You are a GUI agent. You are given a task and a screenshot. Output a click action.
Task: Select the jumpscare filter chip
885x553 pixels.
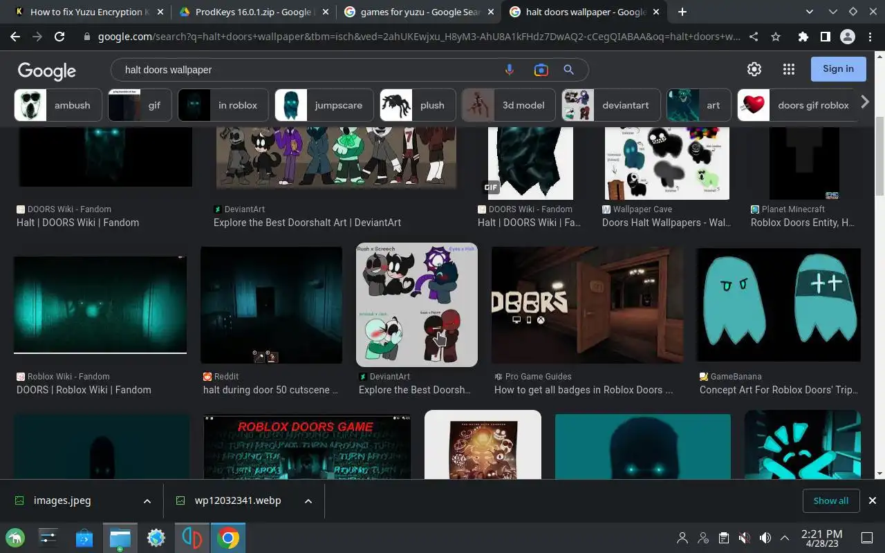(x=324, y=105)
